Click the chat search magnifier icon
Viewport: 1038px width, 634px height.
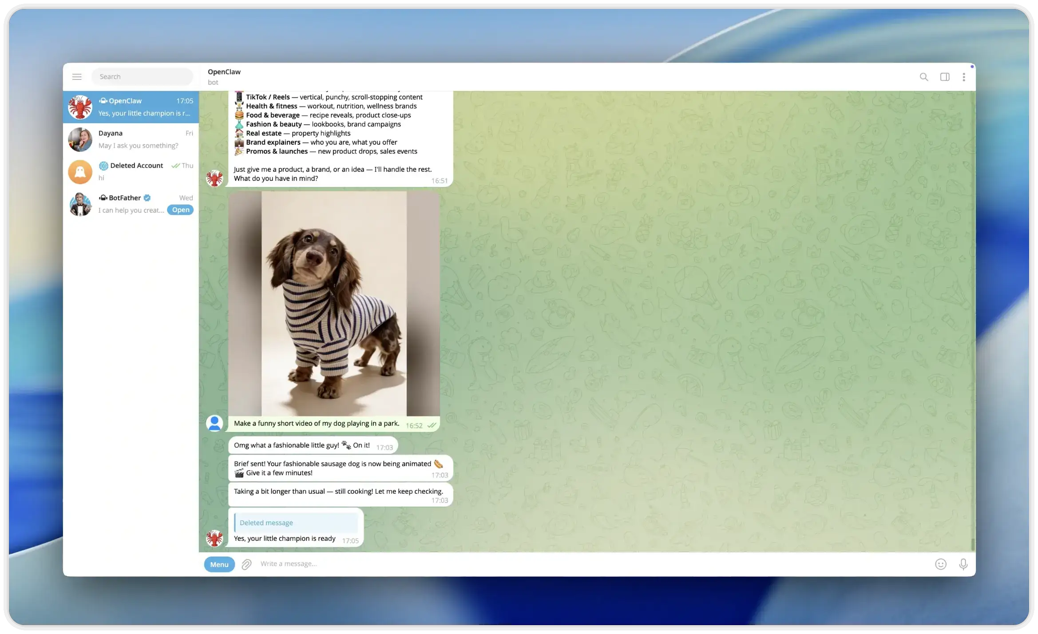(x=924, y=77)
